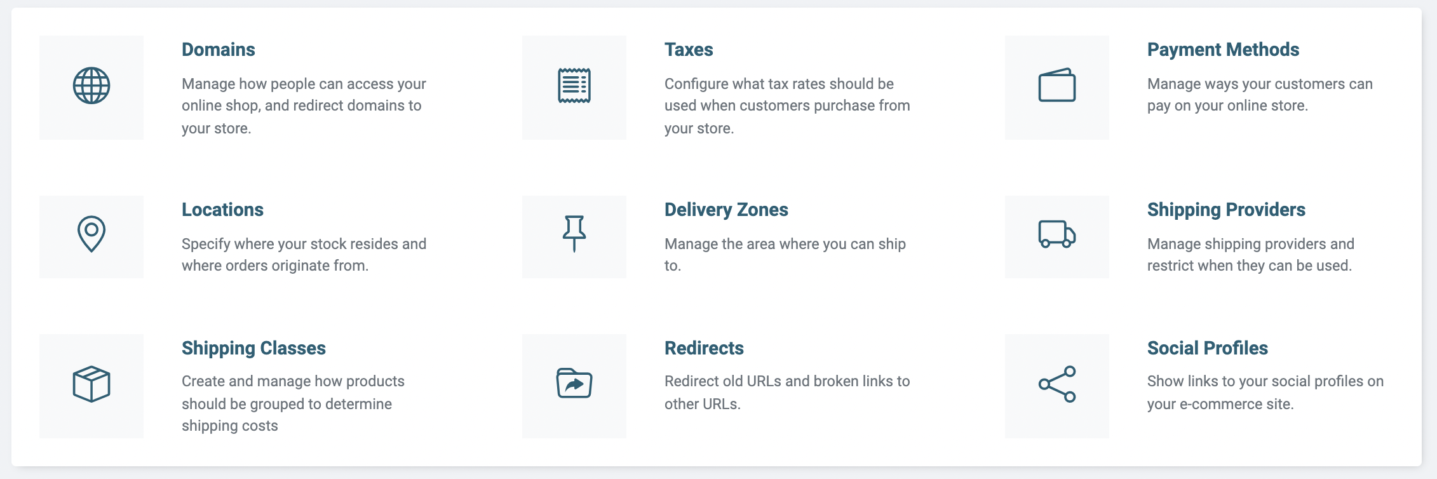Click the Redirects description about old URLs

[x=787, y=392]
